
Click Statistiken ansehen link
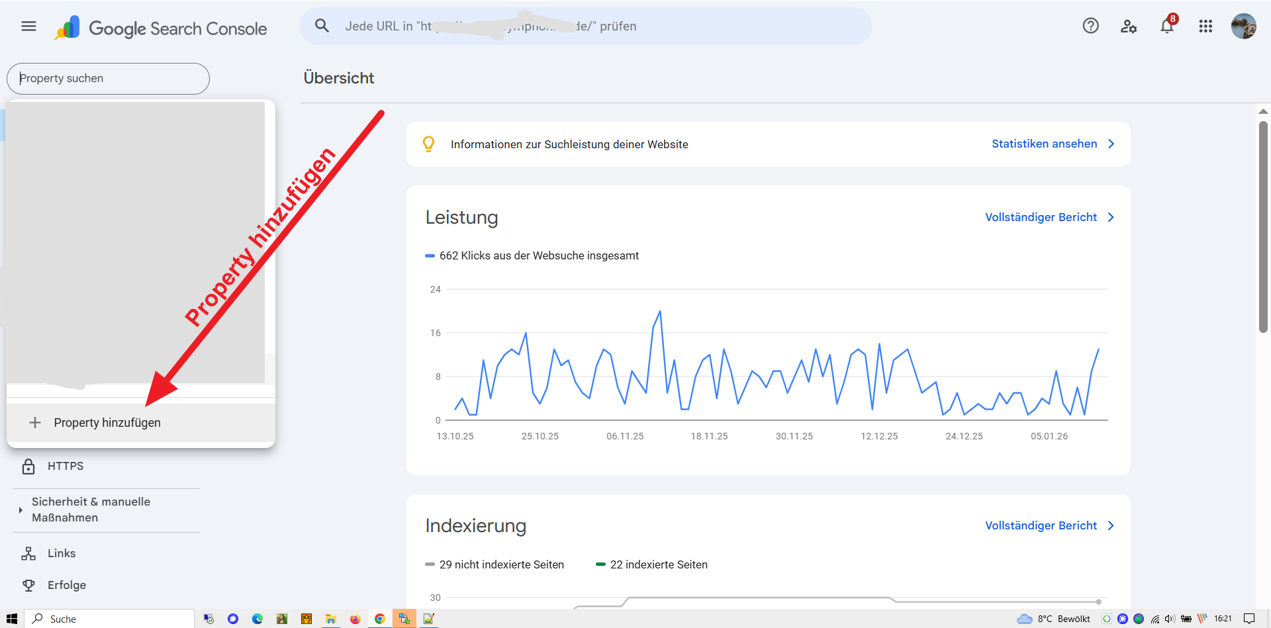(x=1044, y=144)
